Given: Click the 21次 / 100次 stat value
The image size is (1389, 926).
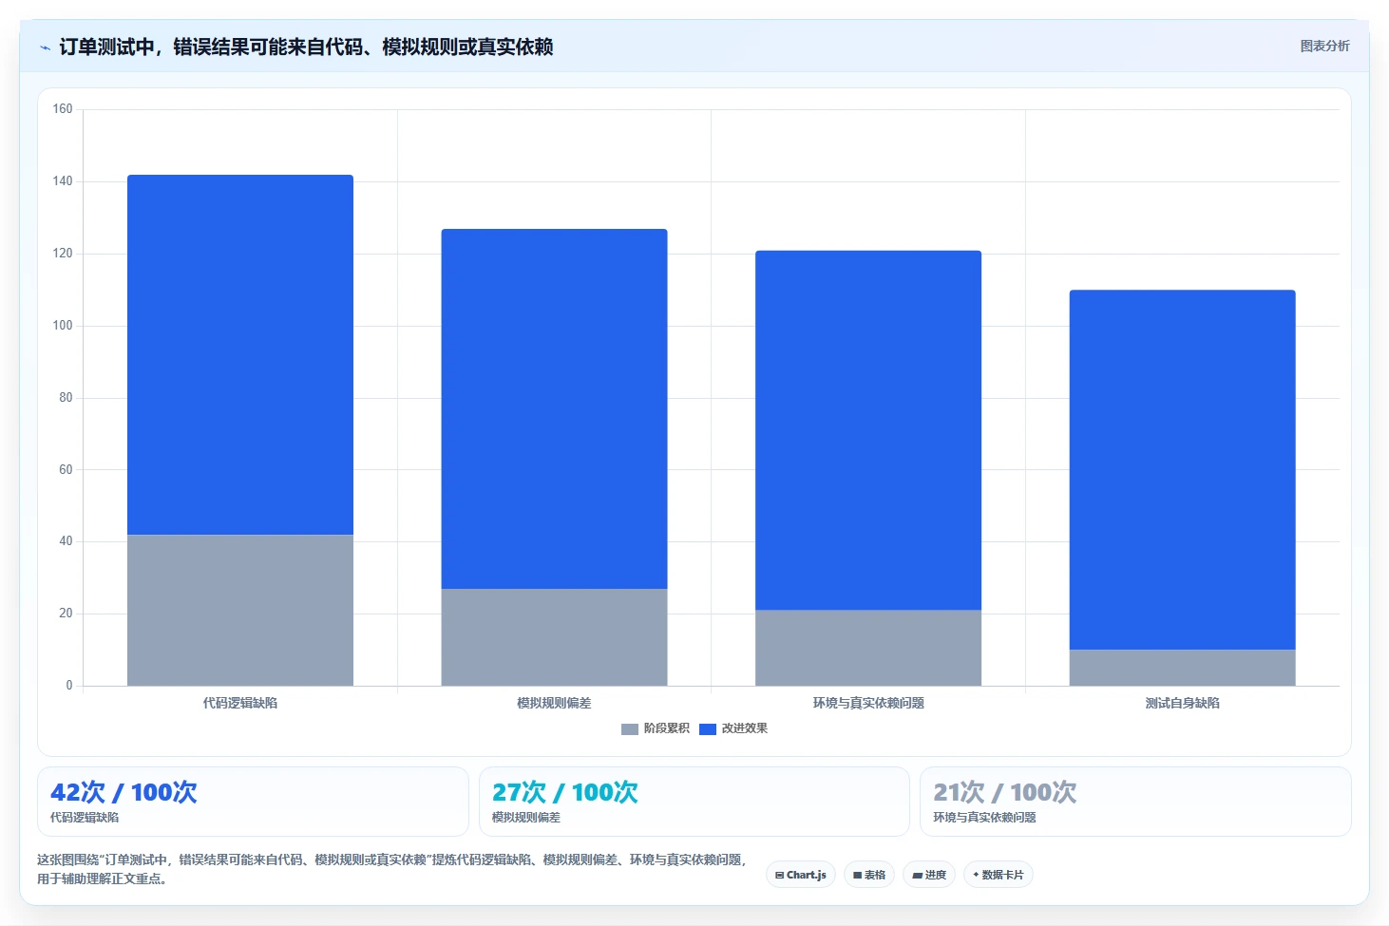Looking at the screenshot, I should coord(1005,792).
